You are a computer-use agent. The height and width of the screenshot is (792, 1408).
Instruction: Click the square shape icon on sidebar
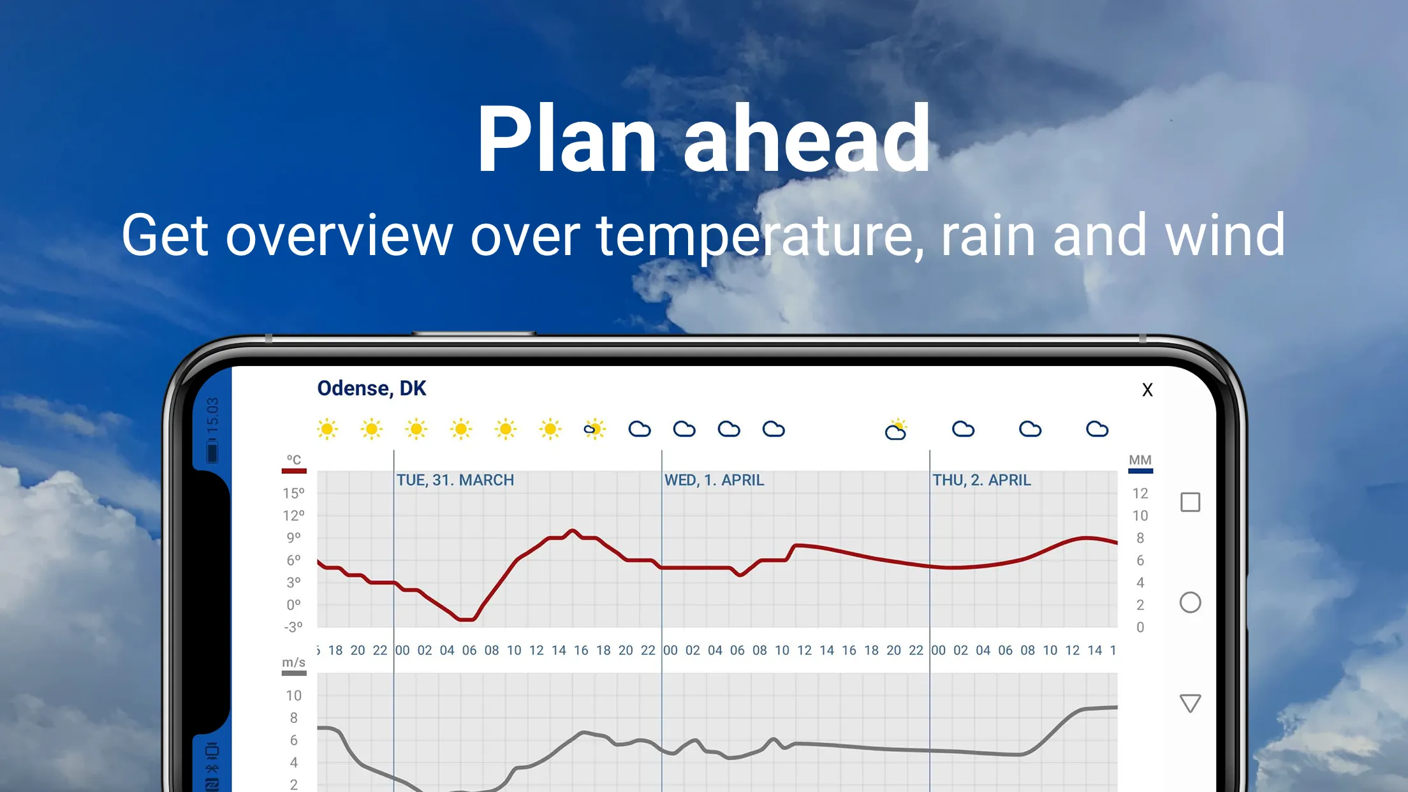1191,502
